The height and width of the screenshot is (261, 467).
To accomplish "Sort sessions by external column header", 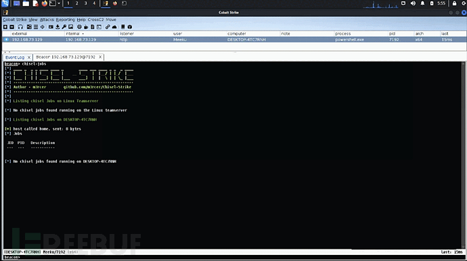I will tap(37, 34).
